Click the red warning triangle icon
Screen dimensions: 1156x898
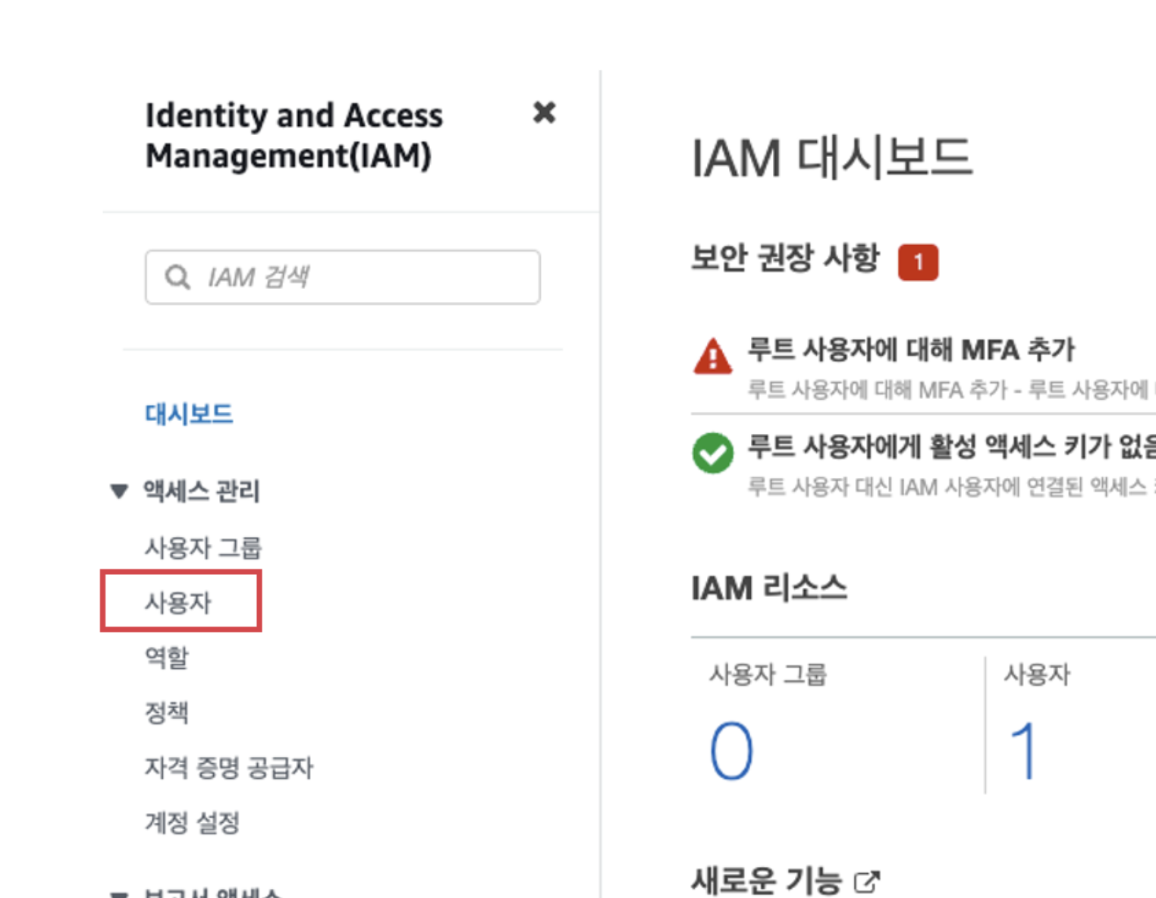point(713,356)
